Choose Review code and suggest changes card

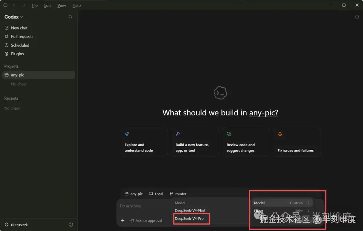click(246, 141)
